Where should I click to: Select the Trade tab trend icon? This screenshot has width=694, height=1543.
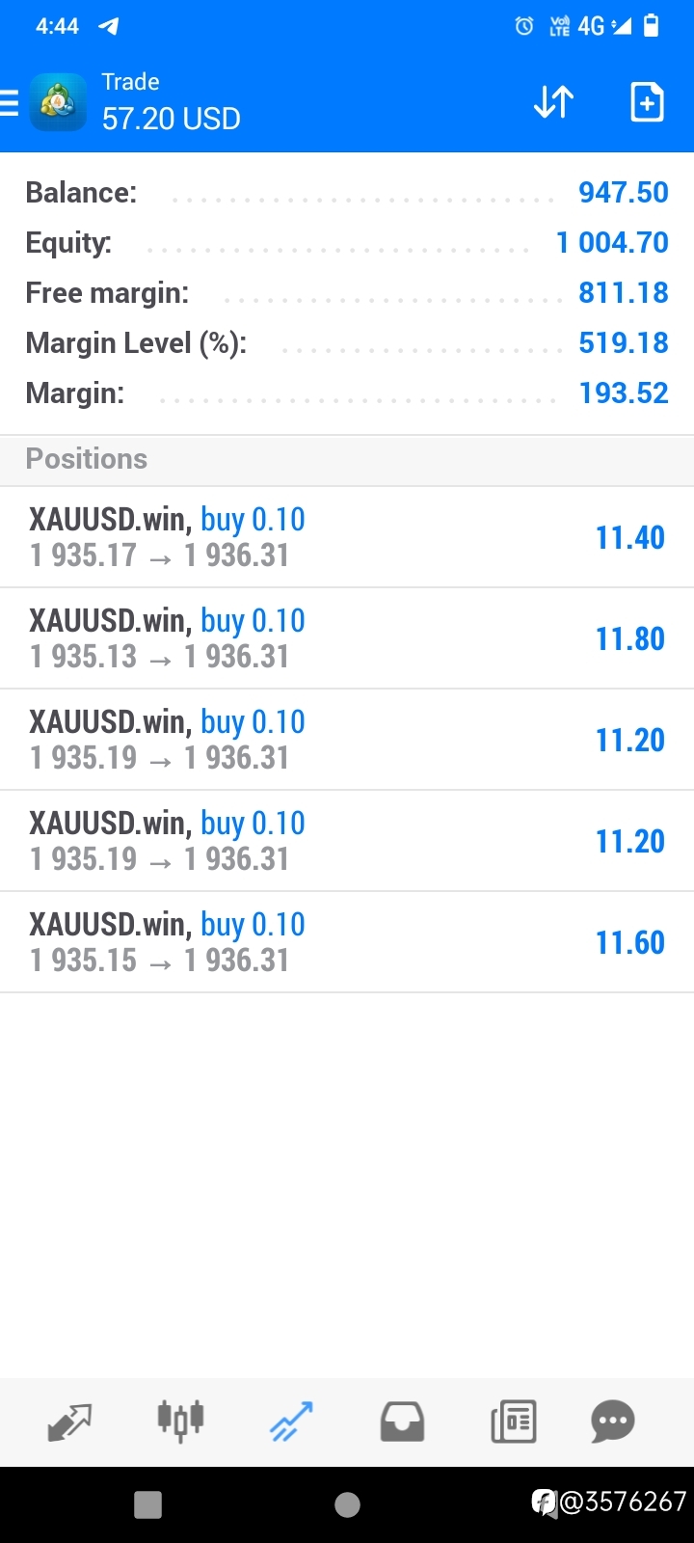click(291, 1421)
